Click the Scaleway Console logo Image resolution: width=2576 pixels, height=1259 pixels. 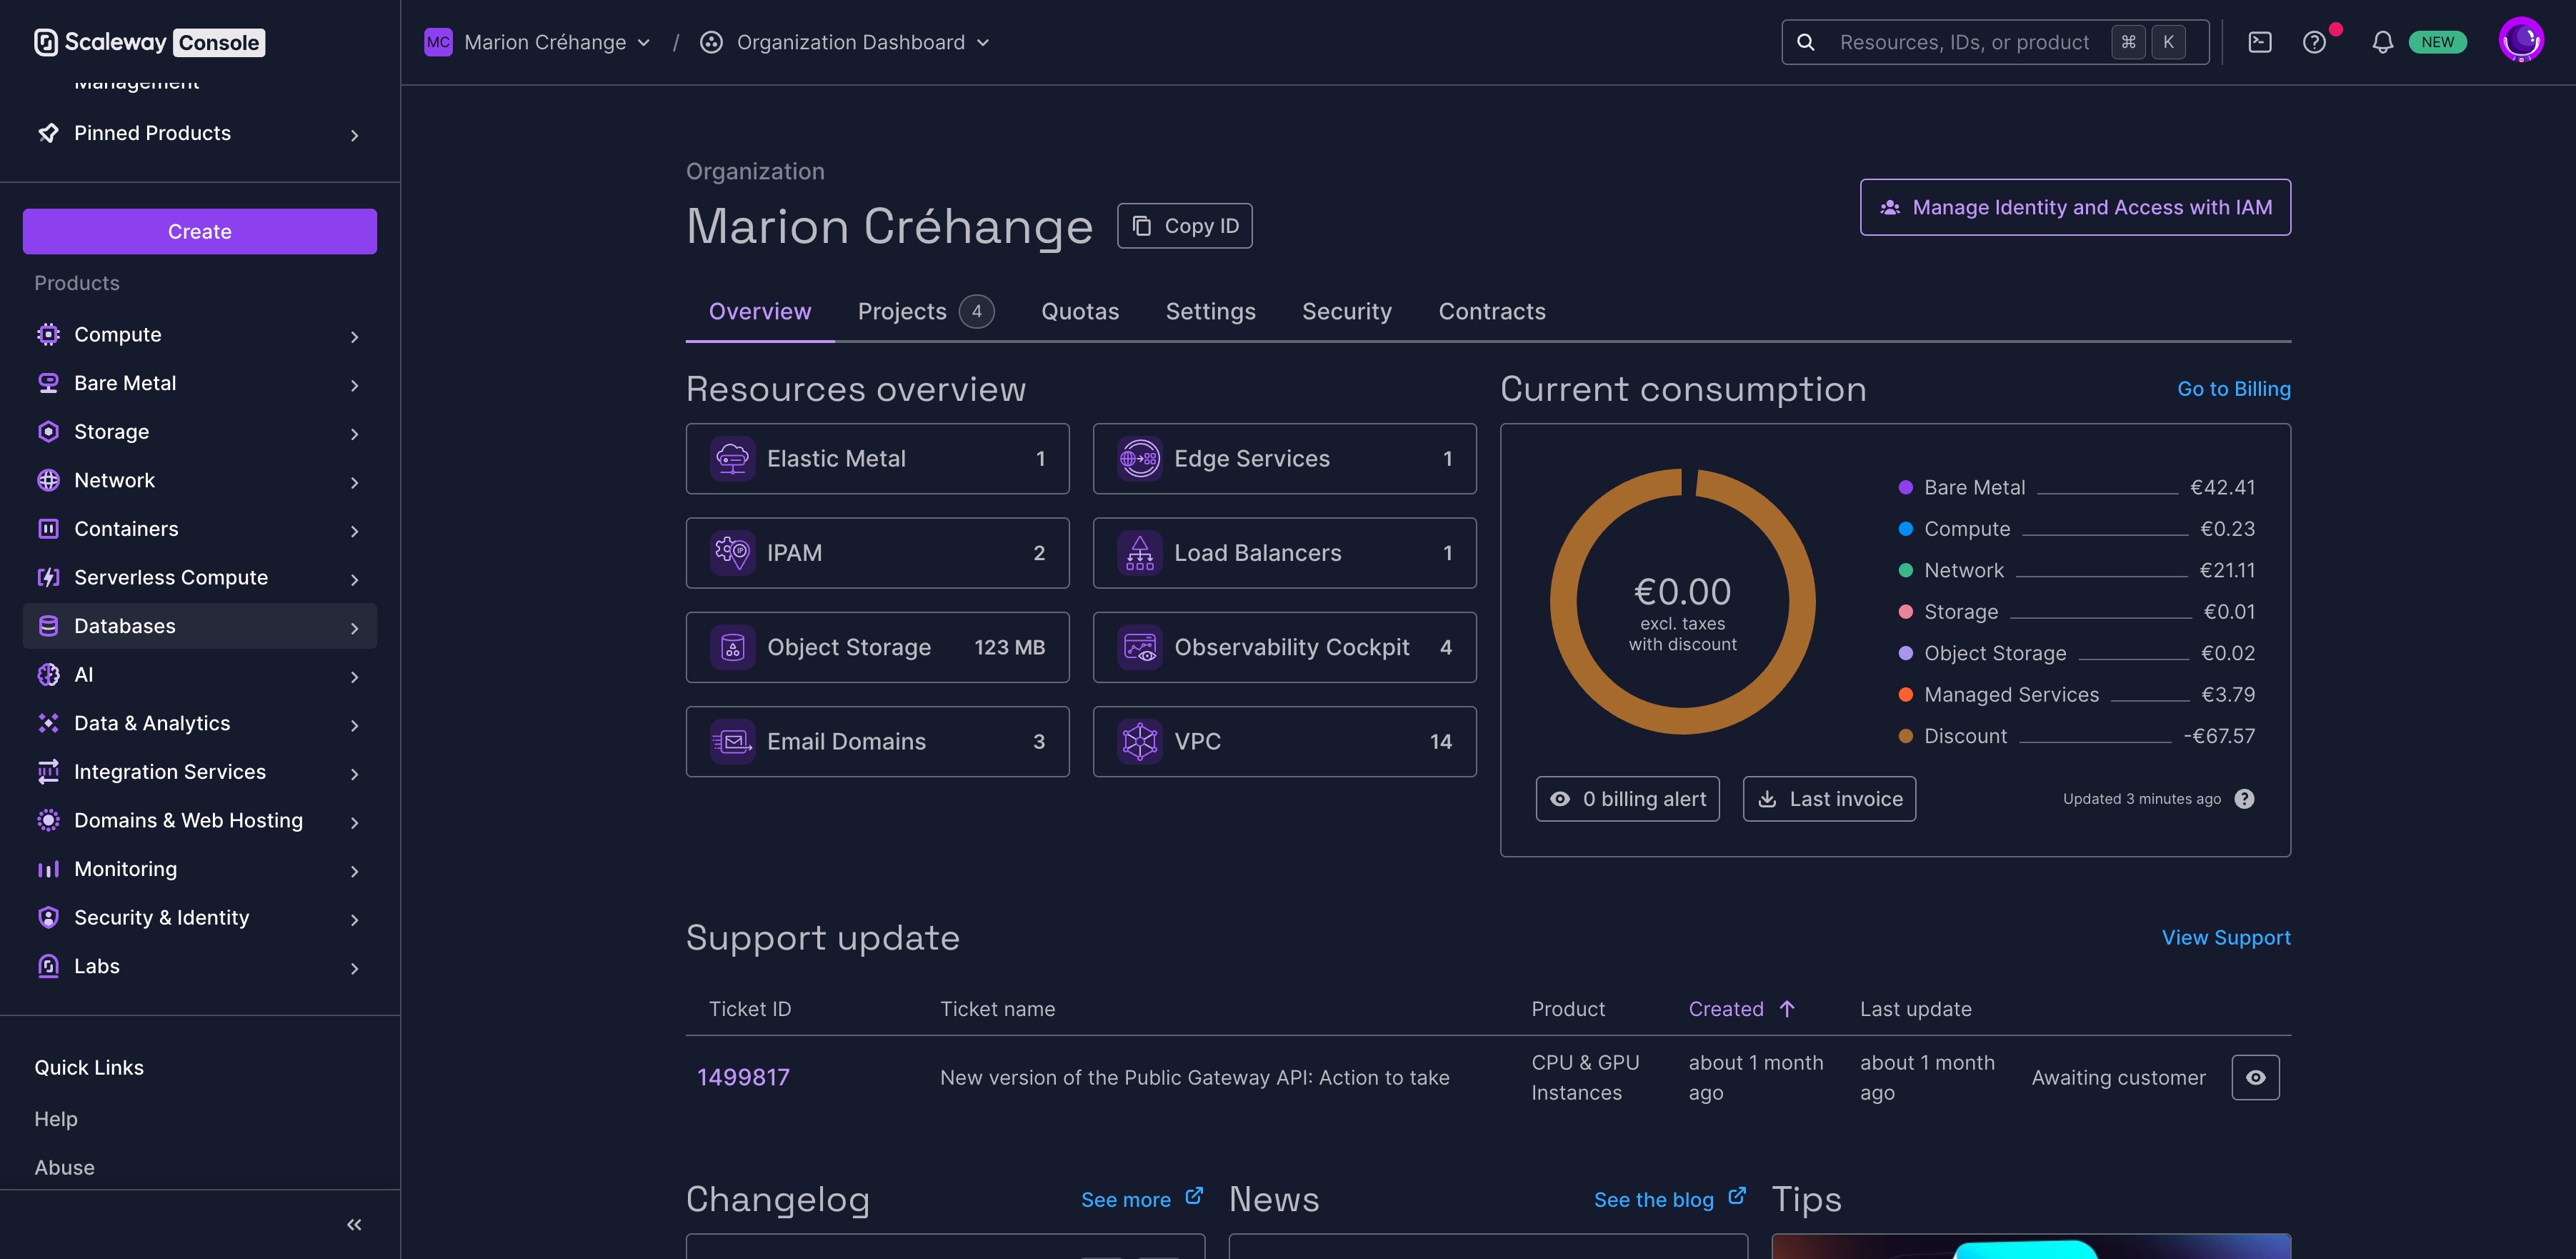point(150,42)
